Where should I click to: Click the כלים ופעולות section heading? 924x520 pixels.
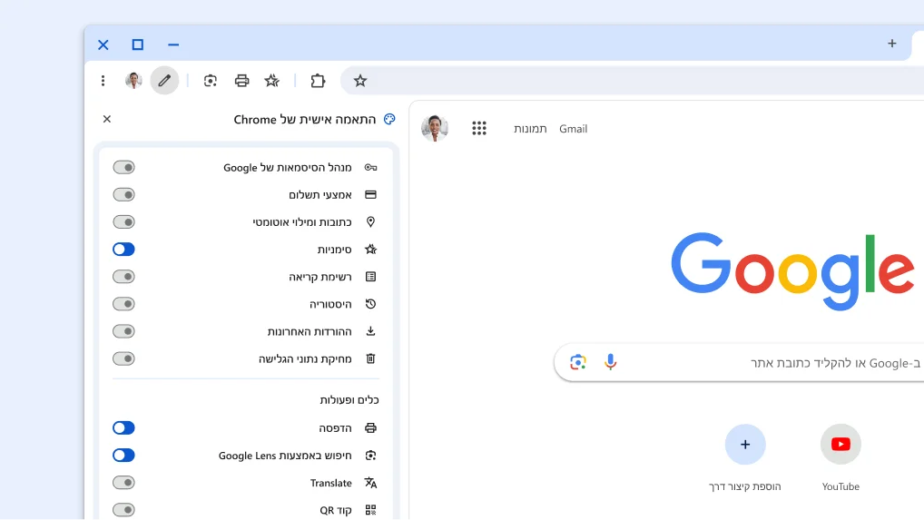pyautogui.click(x=349, y=400)
